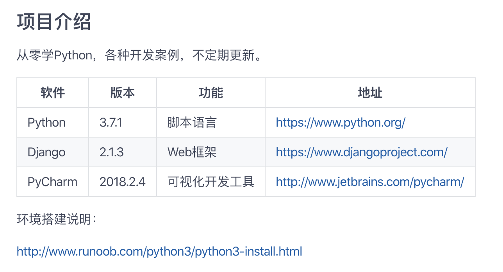Click the 软件 column header

(x=53, y=93)
